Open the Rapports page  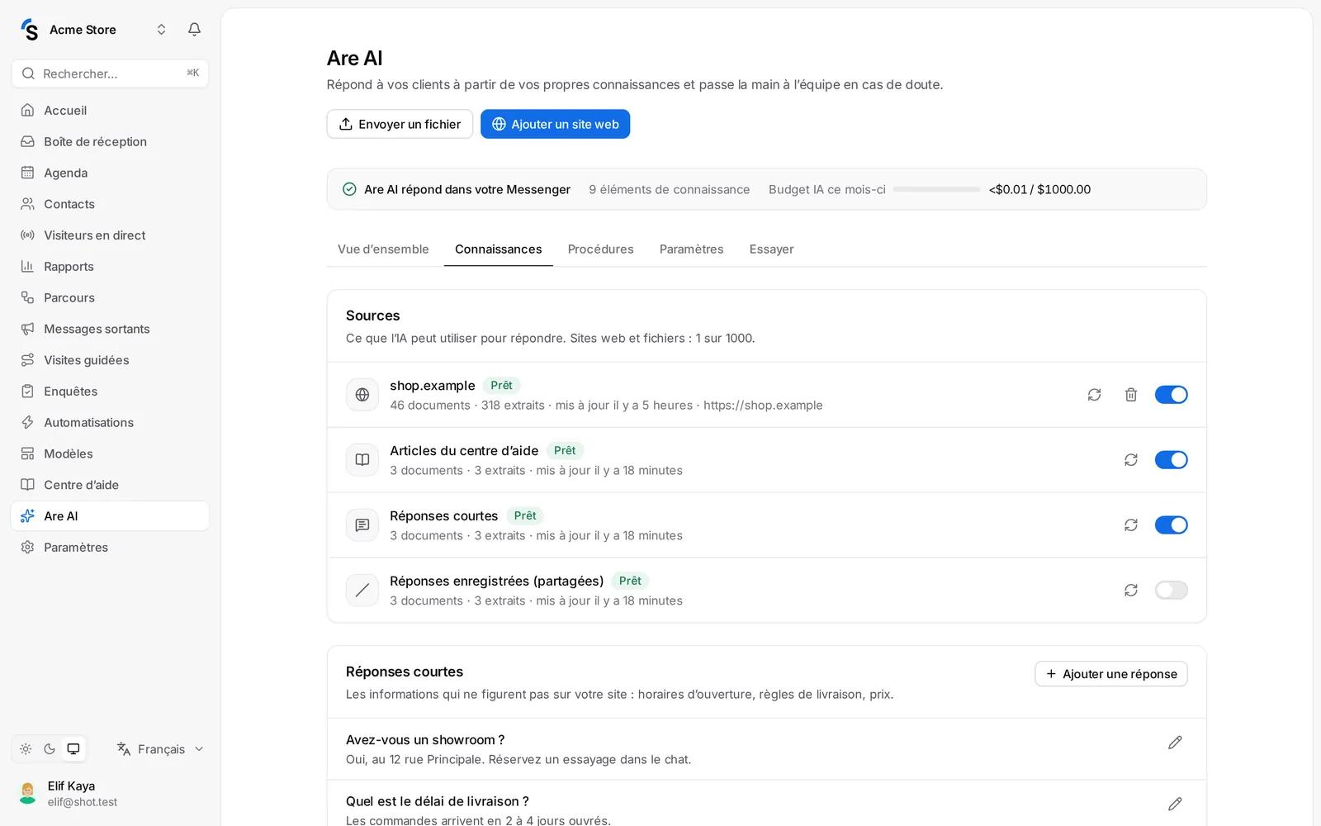(x=110, y=267)
